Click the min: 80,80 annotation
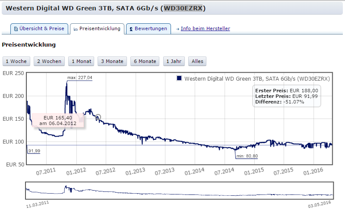Image resolution: width=345 pixels, height=210 pixels. click(x=247, y=156)
